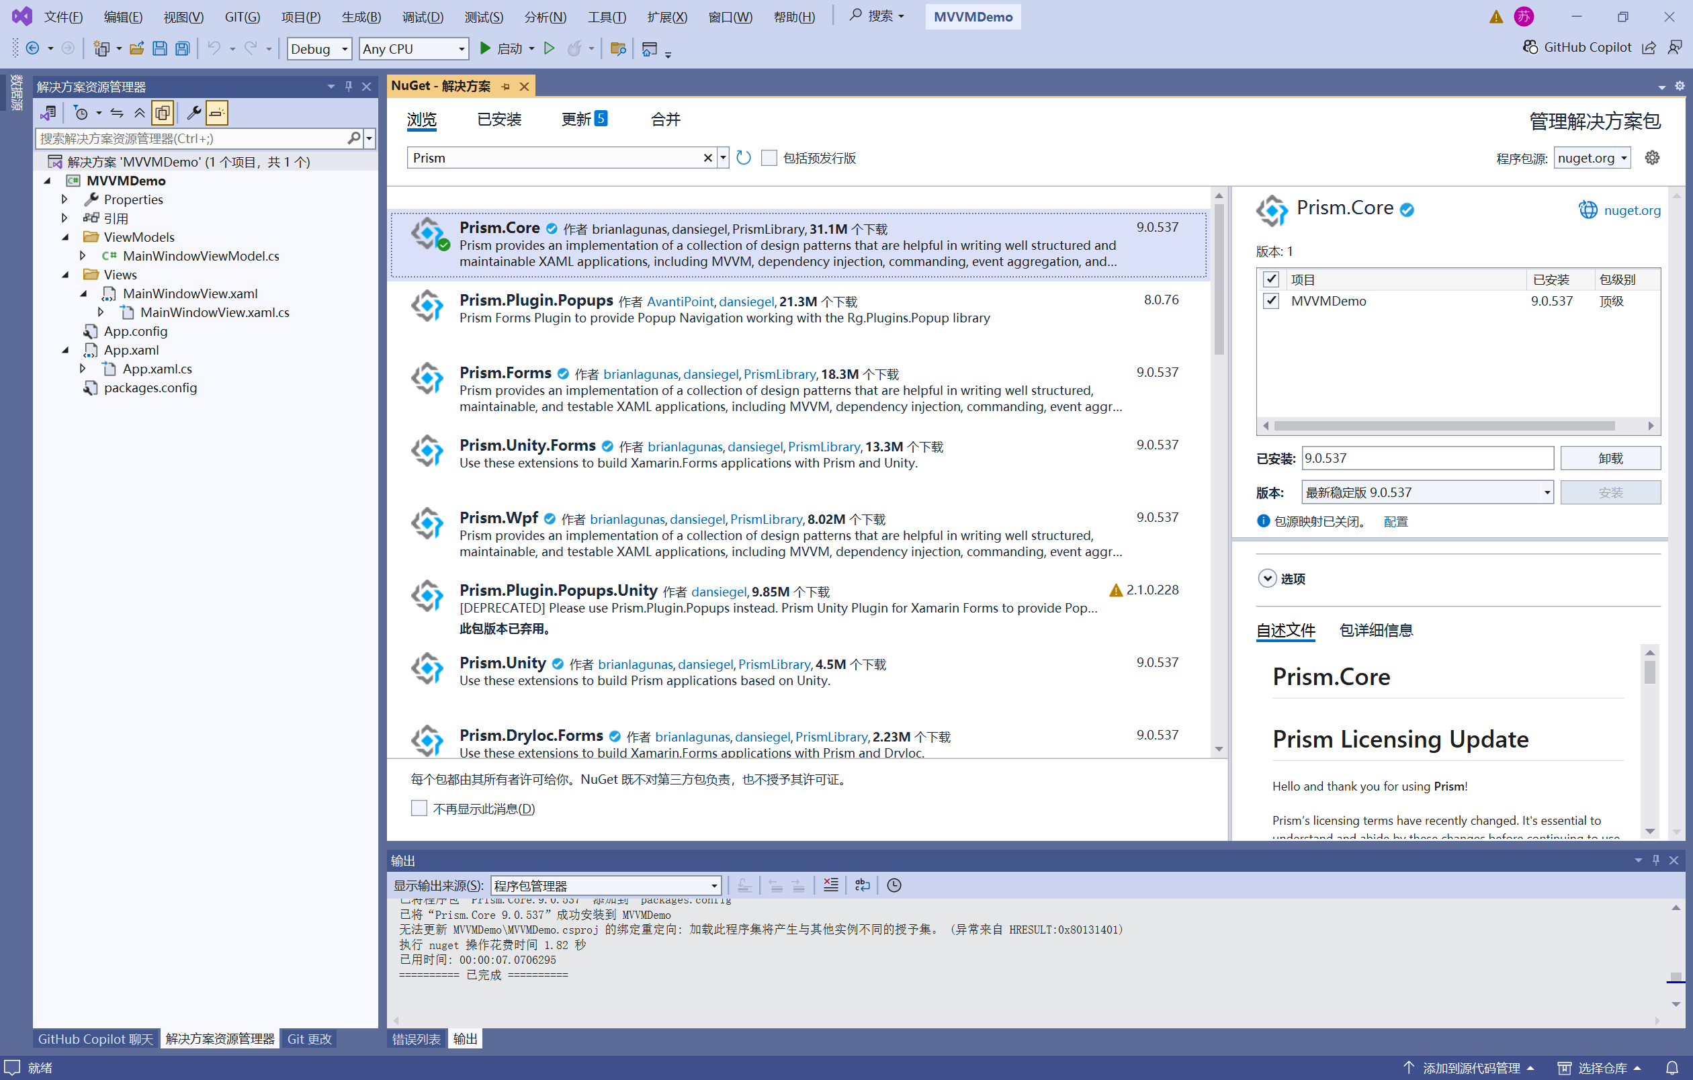Navigate backward in the main toolbar

pyautogui.click(x=32, y=48)
